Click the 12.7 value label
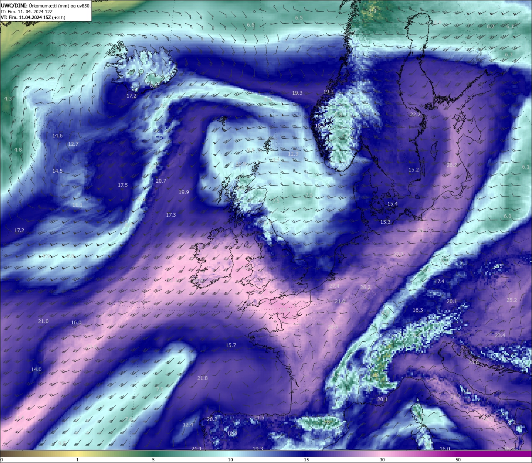This screenshot has height=463, width=532. (73, 144)
